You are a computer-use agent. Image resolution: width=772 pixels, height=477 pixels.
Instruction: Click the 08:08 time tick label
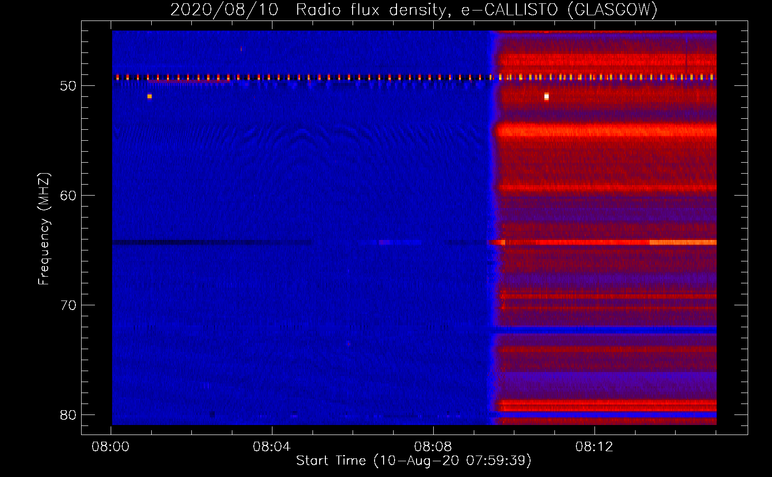[x=433, y=447]
